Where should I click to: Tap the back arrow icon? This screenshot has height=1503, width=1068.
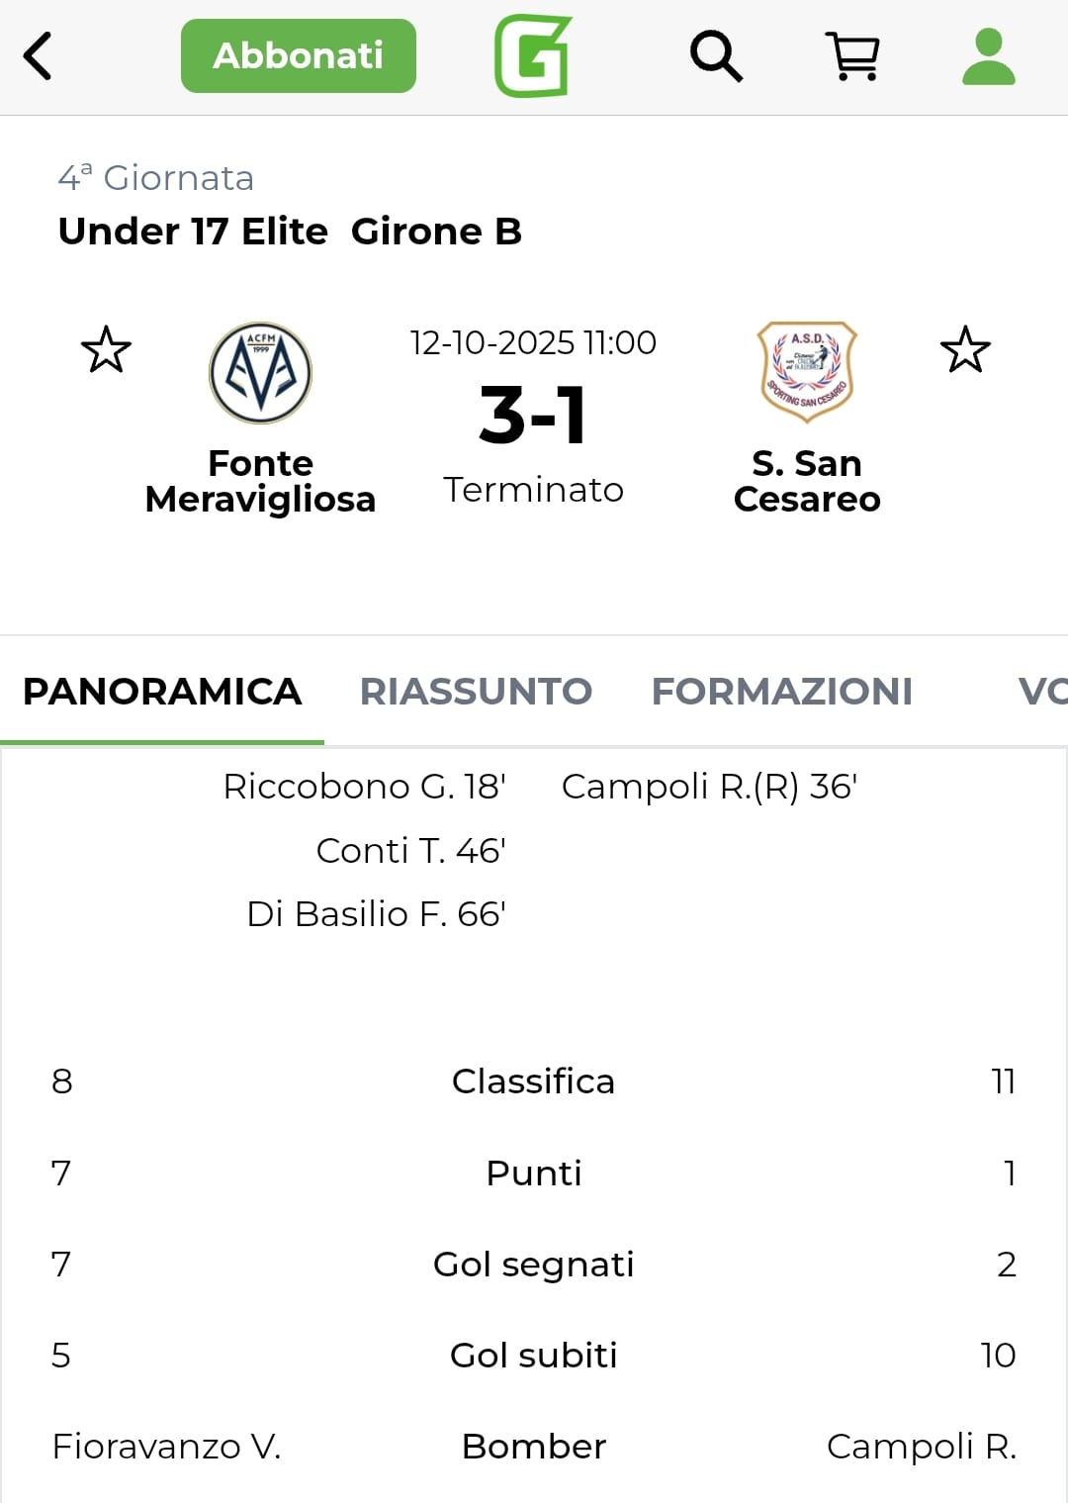(38, 56)
